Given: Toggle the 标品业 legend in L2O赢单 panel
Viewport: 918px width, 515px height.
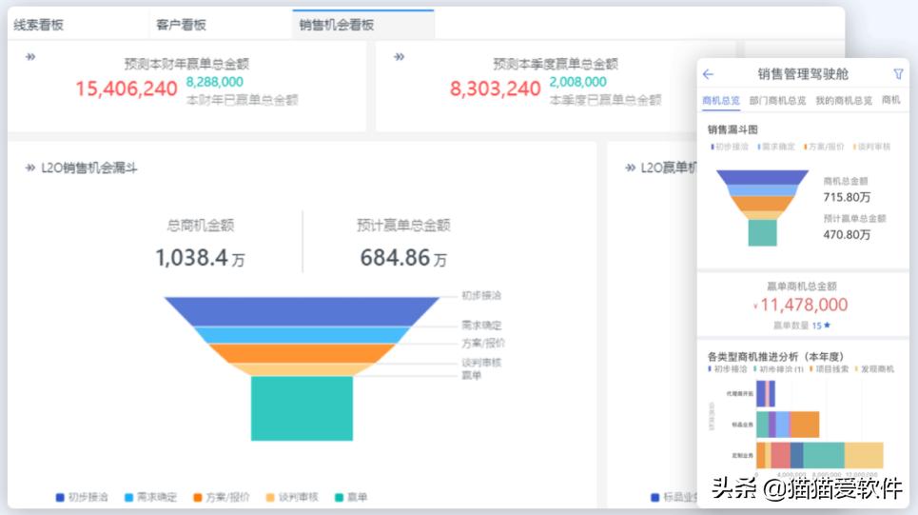Looking at the screenshot, I should (674, 498).
